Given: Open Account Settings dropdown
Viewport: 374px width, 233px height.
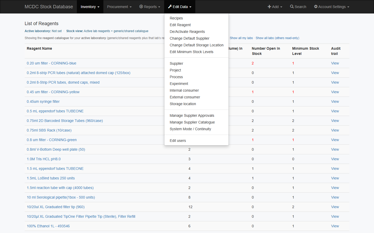Looking at the screenshot, I should coord(332,7).
